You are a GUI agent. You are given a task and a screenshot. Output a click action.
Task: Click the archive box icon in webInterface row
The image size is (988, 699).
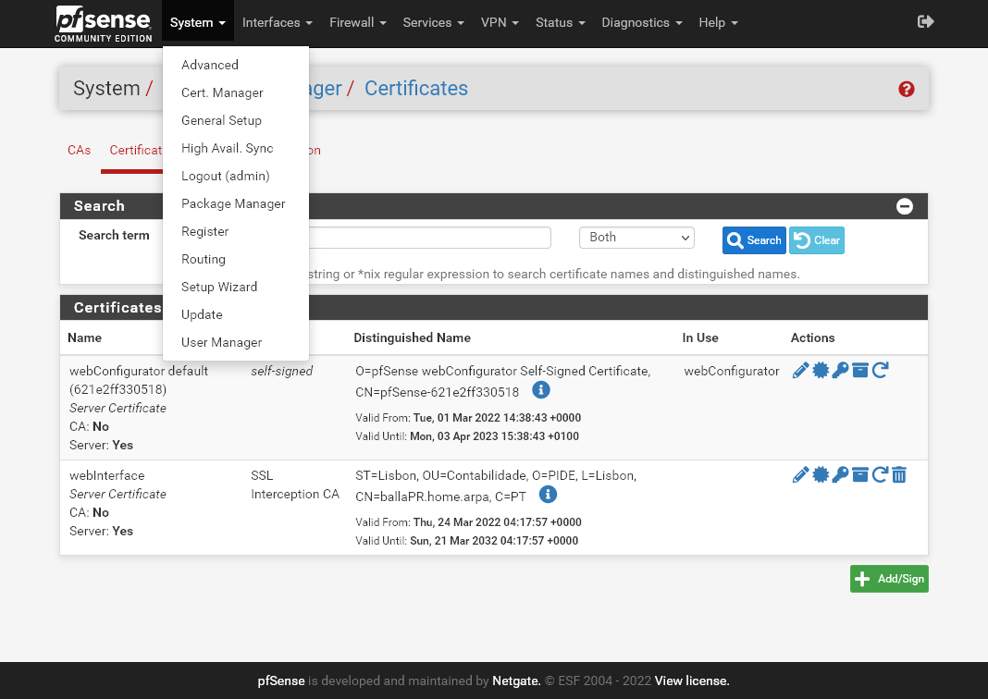tap(860, 475)
